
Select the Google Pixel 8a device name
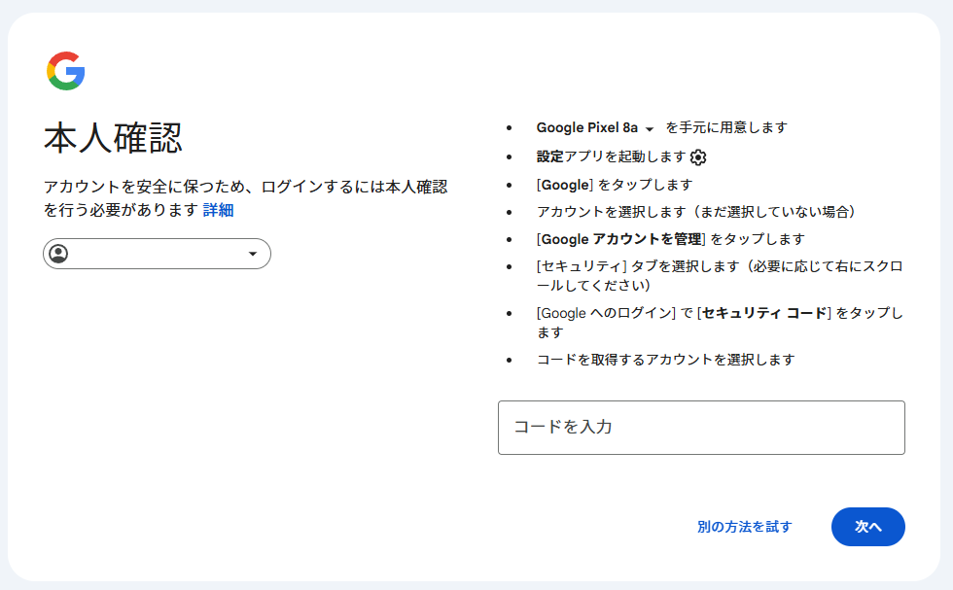pyautogui.click(x=586, y=127)
